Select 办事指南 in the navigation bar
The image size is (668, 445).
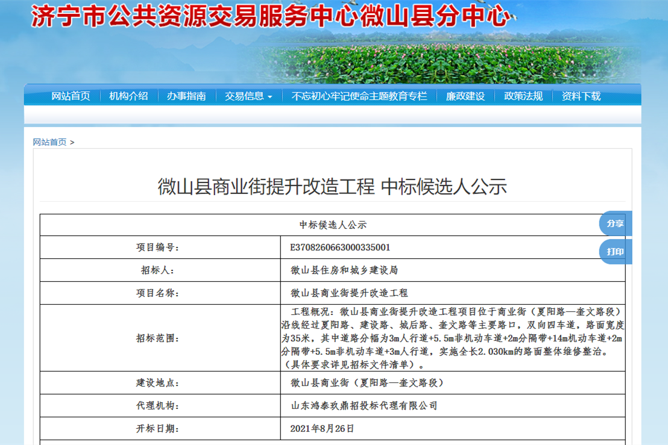[x=186, y=96]
